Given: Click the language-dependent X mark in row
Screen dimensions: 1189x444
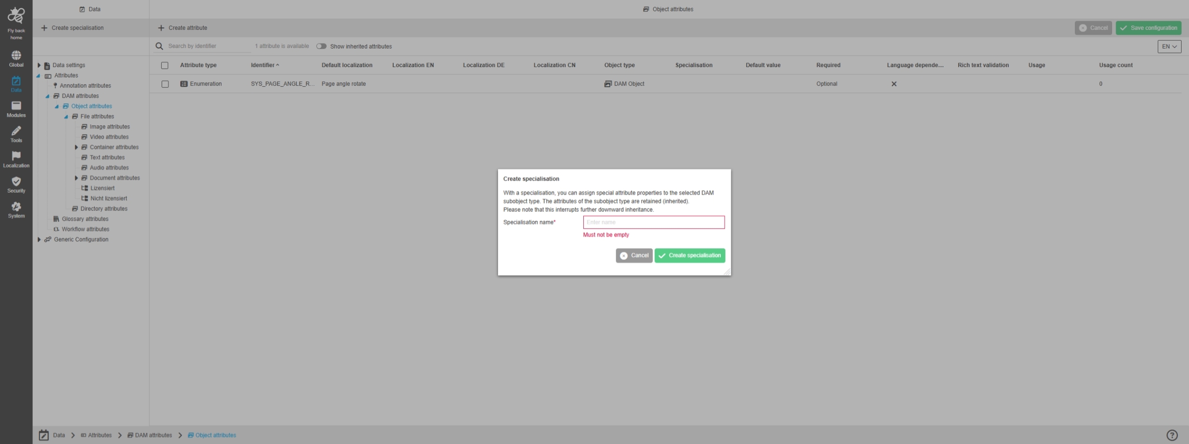Looking at the screenshot, I should (894, 84).
